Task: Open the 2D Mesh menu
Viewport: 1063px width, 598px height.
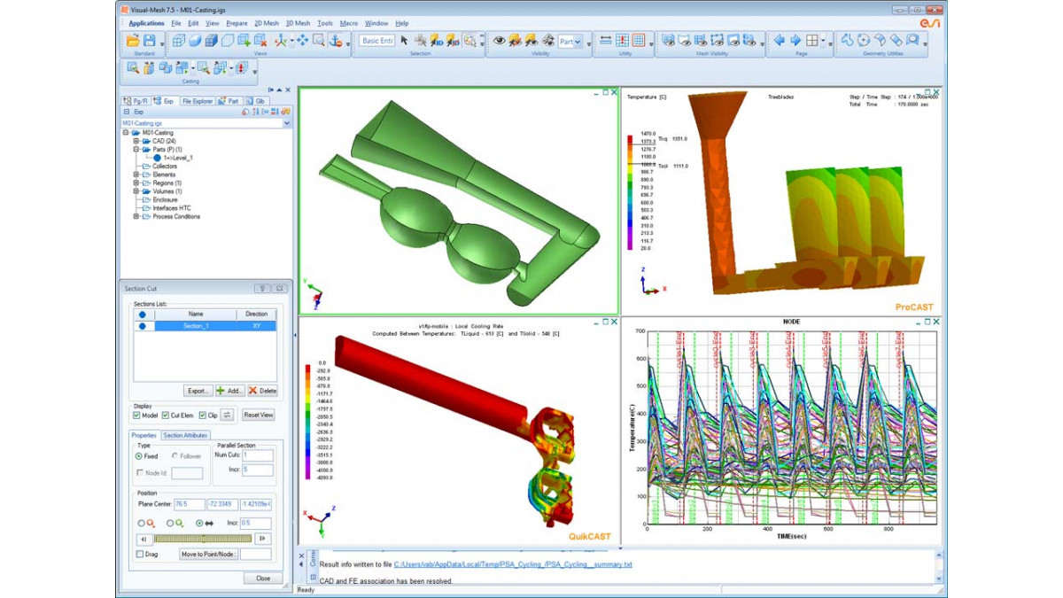Action: point(266,23)
